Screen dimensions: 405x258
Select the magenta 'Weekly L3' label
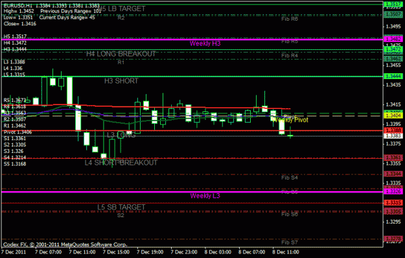pyautogui.click(x=205, y=196)
